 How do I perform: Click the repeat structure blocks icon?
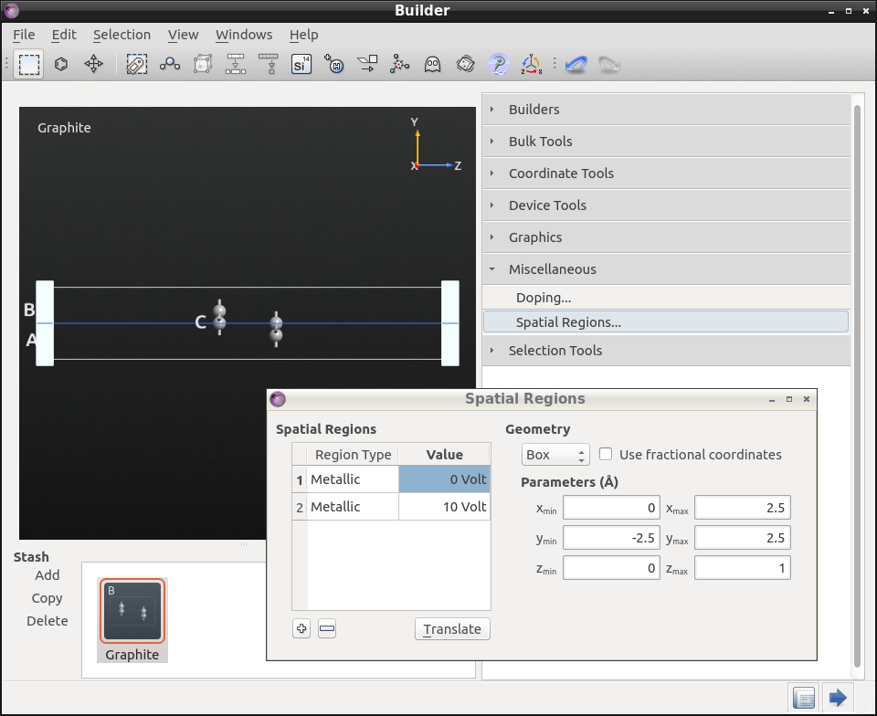pyautogui.click(x=236, y=65)
